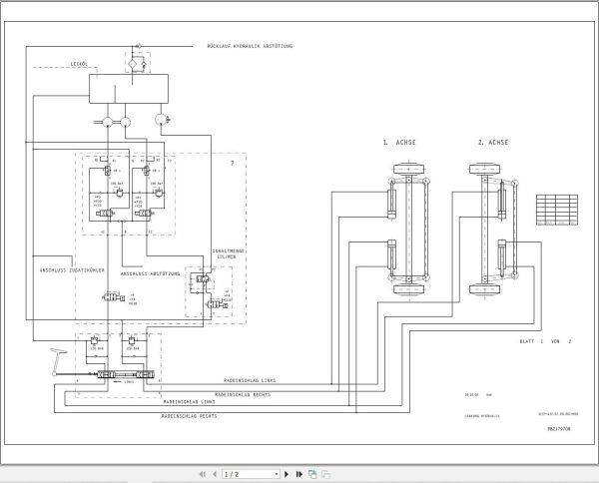This screenshot has width=599, height=483.
Task: Click 'RÜCKLAUF HYDRAULIK ABSTÜTZUNG' text
Action: pos(250,46)
